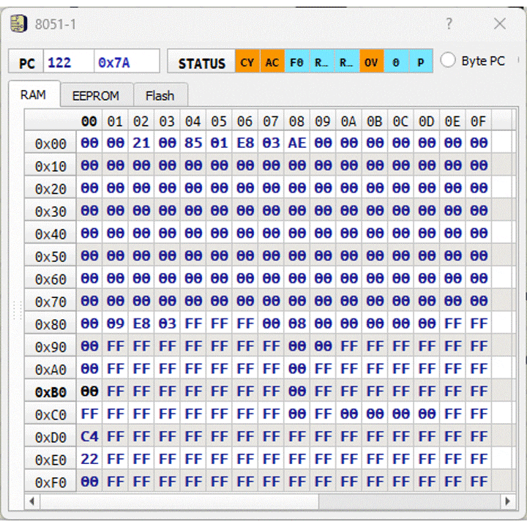527x527 pixels.
Task: Click cell E8 in row 0x80
Action: pos(141,324)
